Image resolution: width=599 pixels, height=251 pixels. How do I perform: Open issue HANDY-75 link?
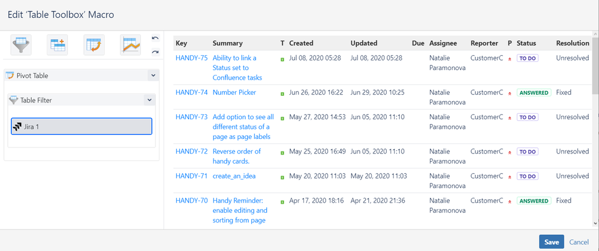coord(192,58)
